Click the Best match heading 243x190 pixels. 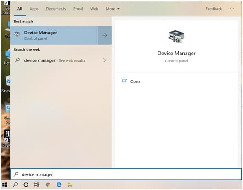[23, 22]
